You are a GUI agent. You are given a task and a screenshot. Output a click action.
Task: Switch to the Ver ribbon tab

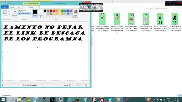coord(19,7)
